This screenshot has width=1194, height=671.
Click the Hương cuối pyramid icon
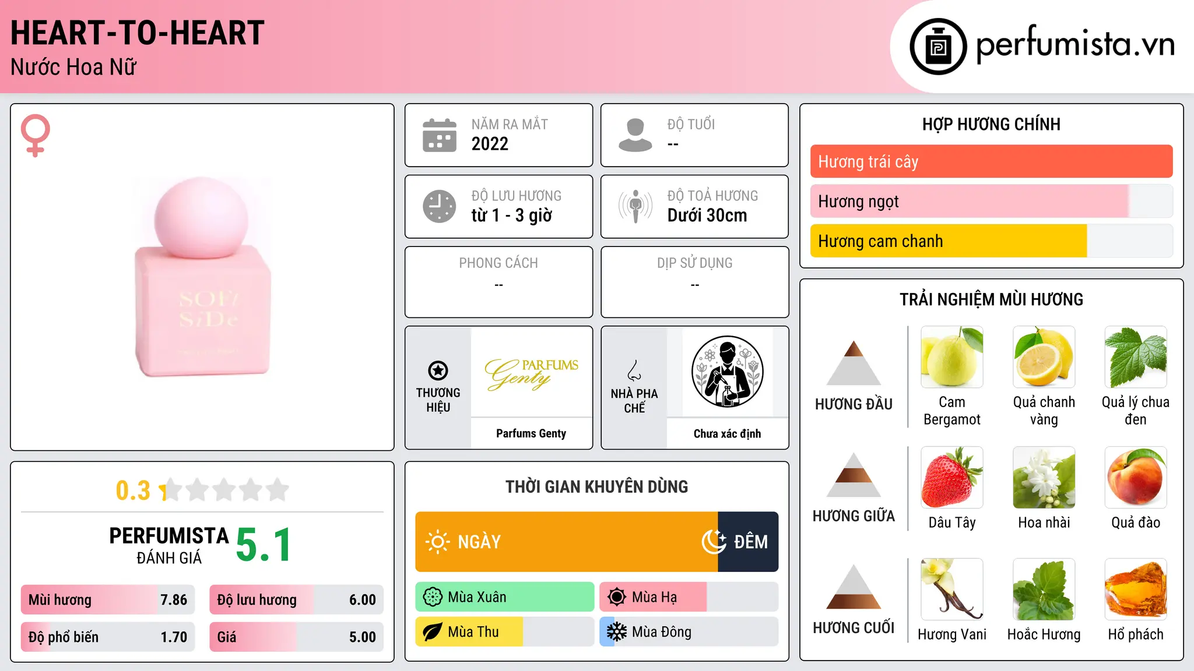(x=854, y=587)
